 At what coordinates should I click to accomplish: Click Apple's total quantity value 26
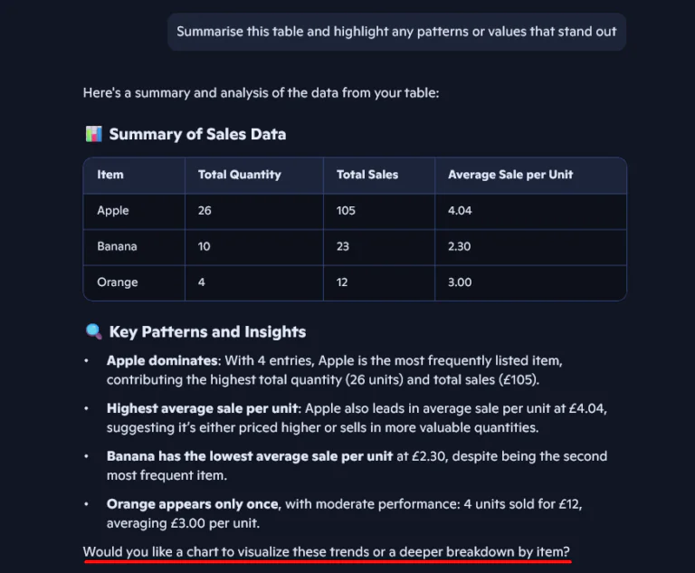click(205, 211)
